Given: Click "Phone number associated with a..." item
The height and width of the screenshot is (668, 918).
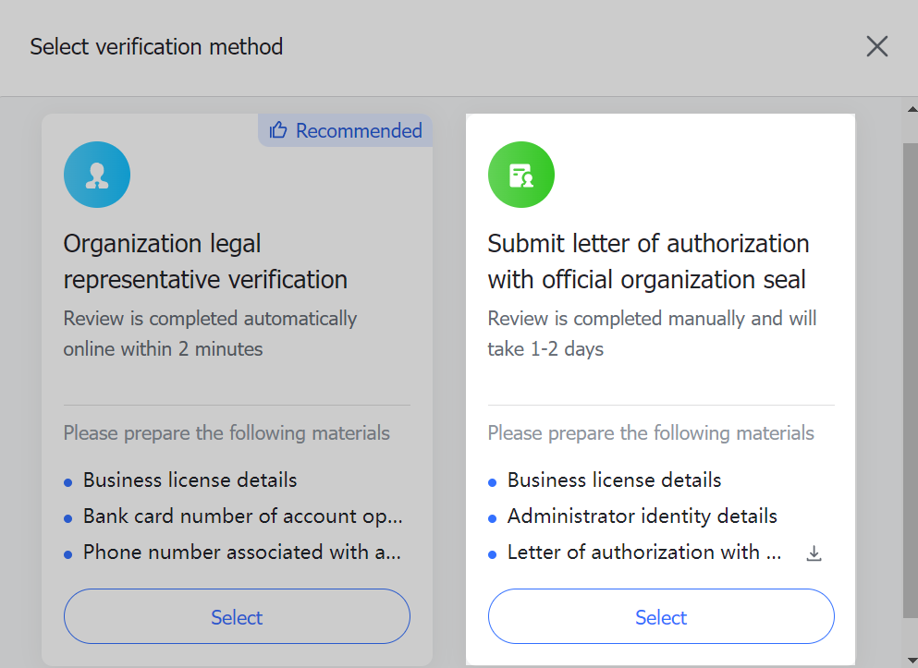Looking at the screenshot, I should pos(242,552).
